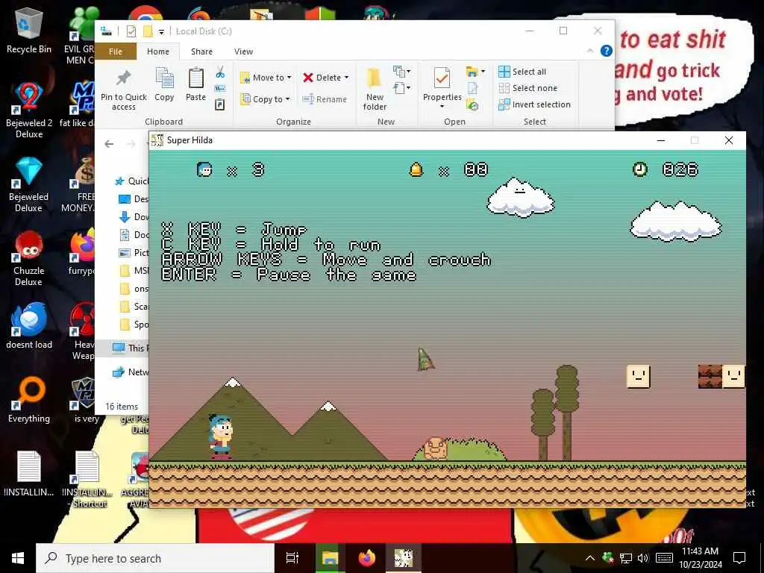
Task: Open the New item dropdown in ribbon
Action: 401,72
